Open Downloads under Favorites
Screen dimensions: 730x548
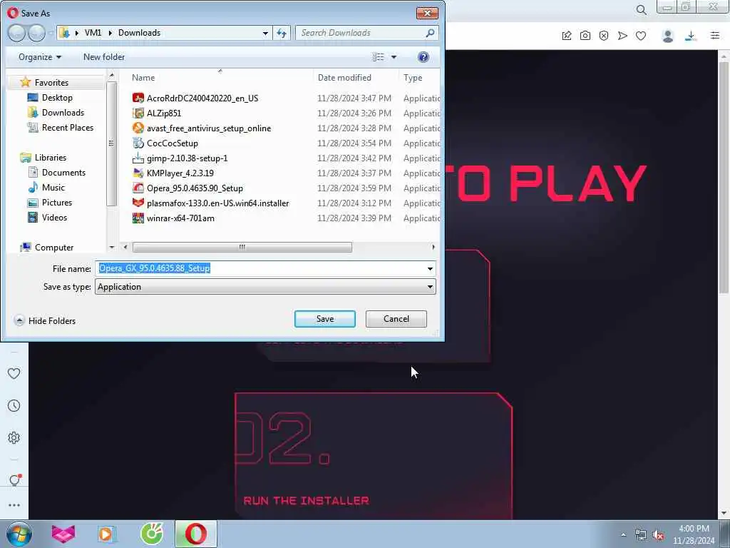63,112
